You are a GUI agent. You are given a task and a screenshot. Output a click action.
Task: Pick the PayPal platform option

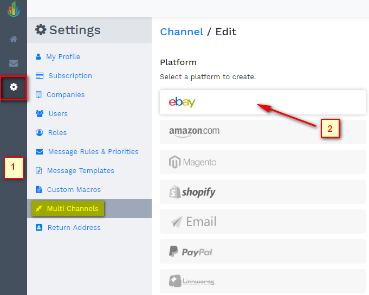point(262,252)
